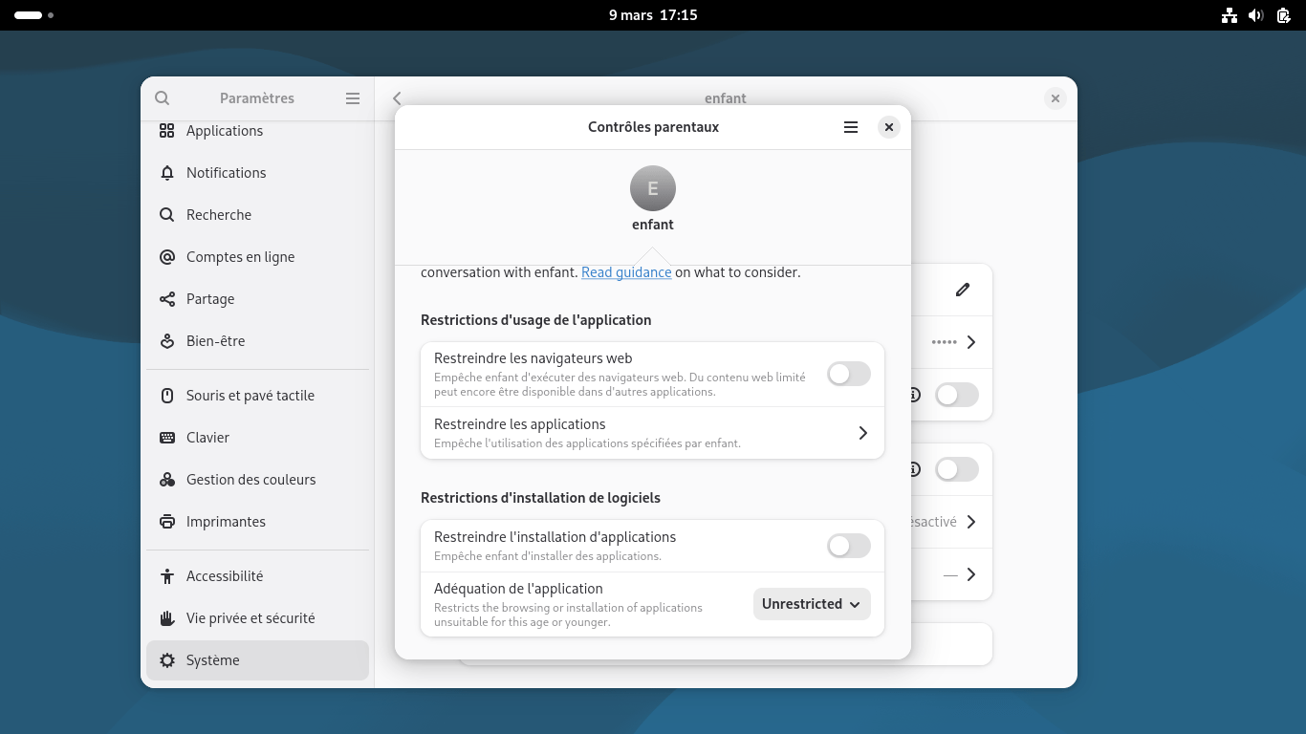Click the Partage share icon
Image resolution: width=1306 pixels, height=734 pixels.
(167, 299)
